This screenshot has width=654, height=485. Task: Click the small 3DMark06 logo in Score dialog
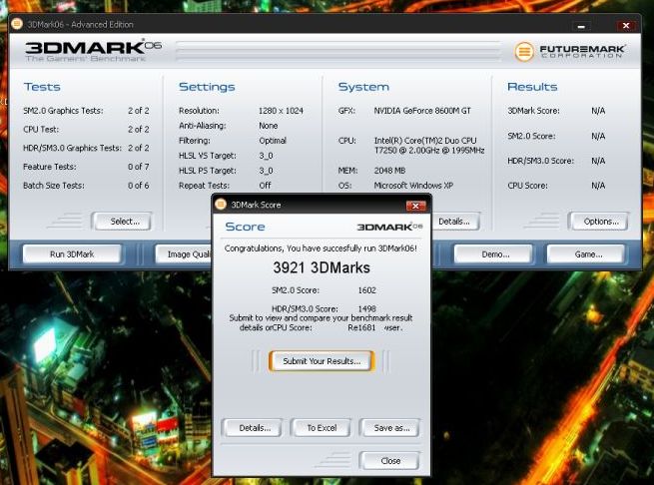click(x=389, y=227)
